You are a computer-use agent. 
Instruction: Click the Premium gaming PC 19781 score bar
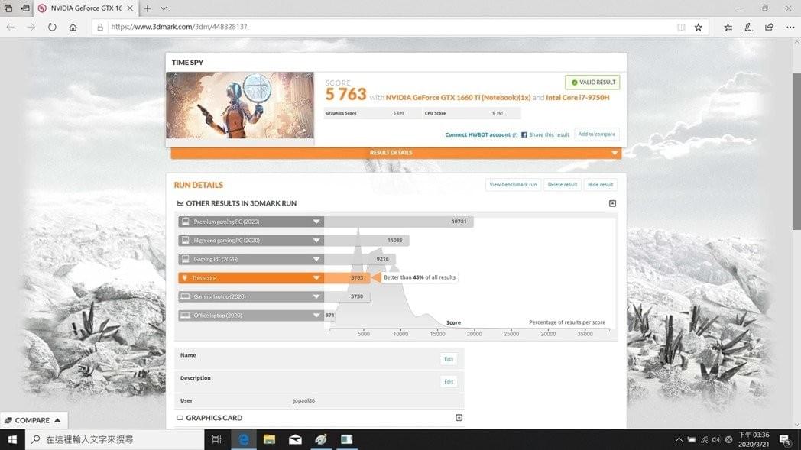point(398,222)
